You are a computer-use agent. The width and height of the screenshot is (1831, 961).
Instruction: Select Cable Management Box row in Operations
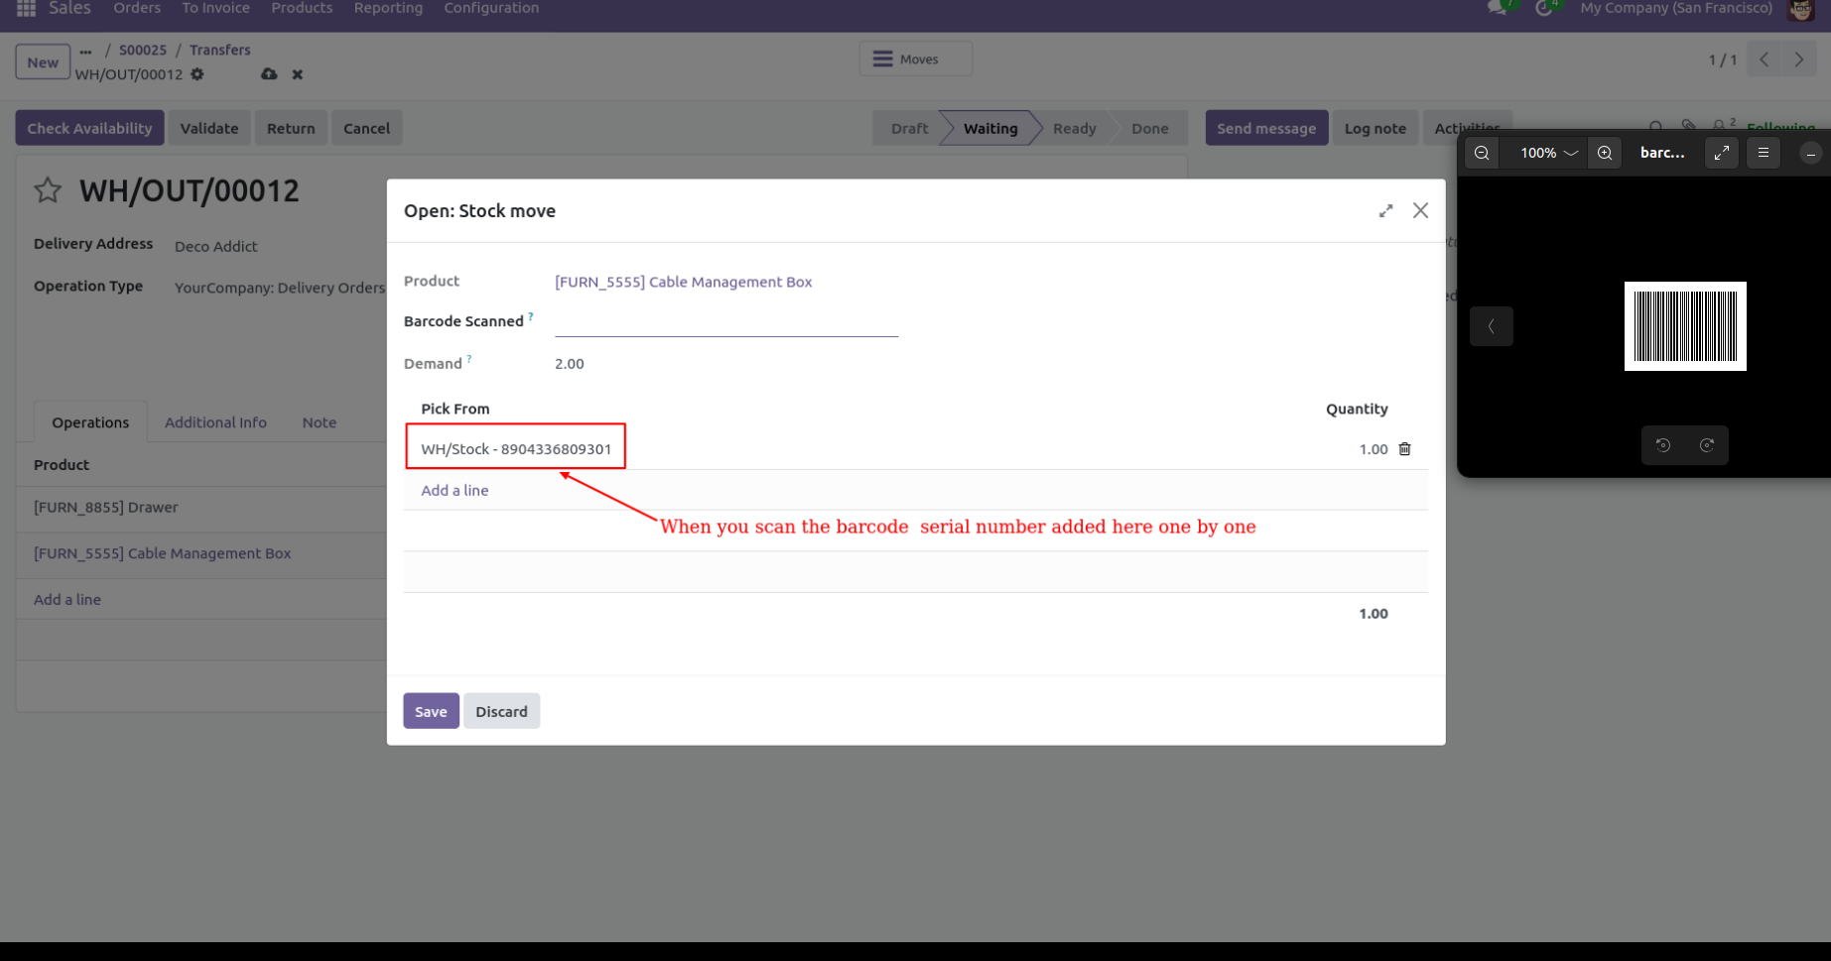tap(163, 553)
